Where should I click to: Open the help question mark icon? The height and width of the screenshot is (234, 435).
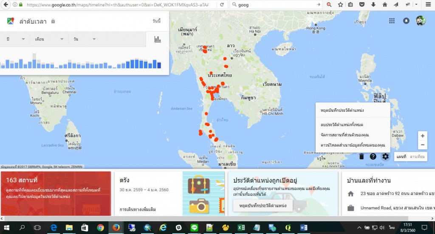pos(373,156)
